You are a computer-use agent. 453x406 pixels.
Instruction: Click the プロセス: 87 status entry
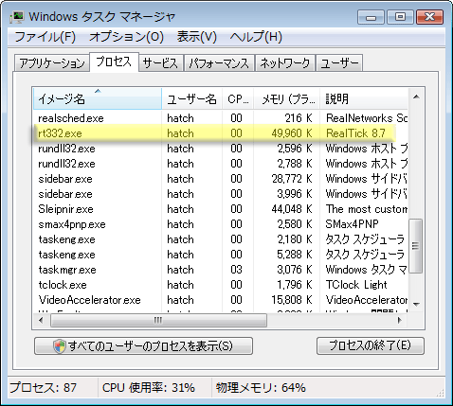[x=44, y=388]
